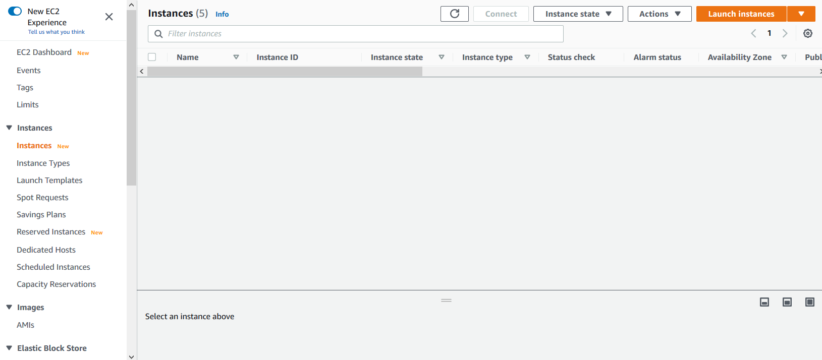Open the Info link beside Instances

(222, 14)
